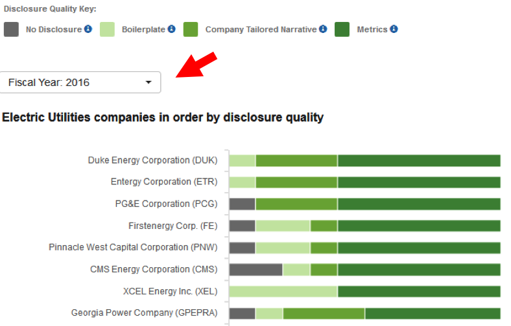Click info icon next to Metrics
The image size is (511, 326).
[x=394, y=29]
